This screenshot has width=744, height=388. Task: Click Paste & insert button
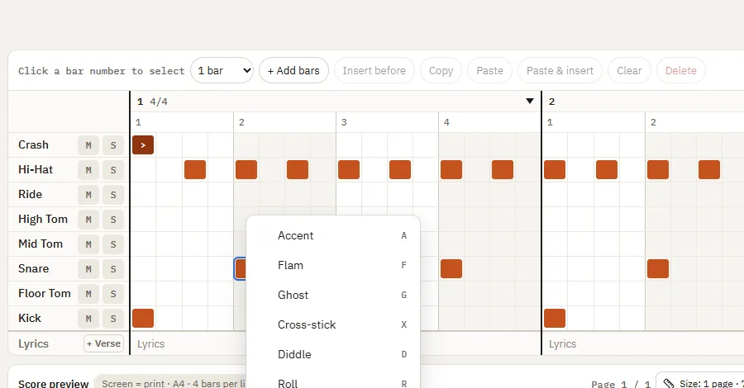tap(560, 71)
